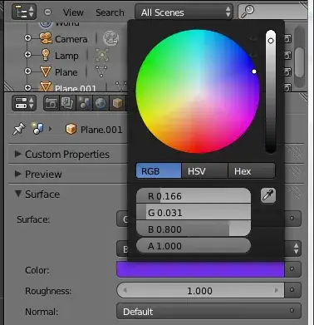The height and width of the screenshot is (325, 314).
Task: Open the outliner Search menu
Action: (110, 12)
